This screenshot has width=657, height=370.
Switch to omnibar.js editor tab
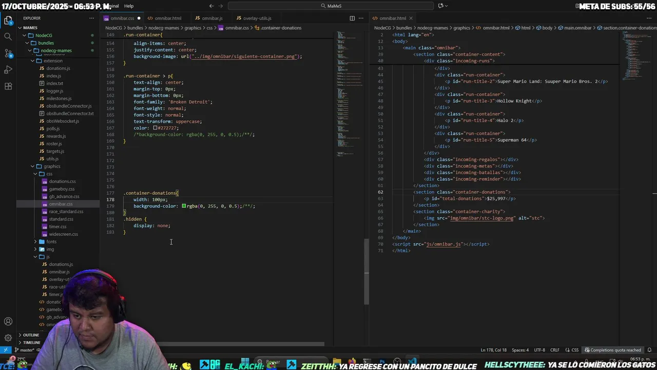click(x=212, y=18)
